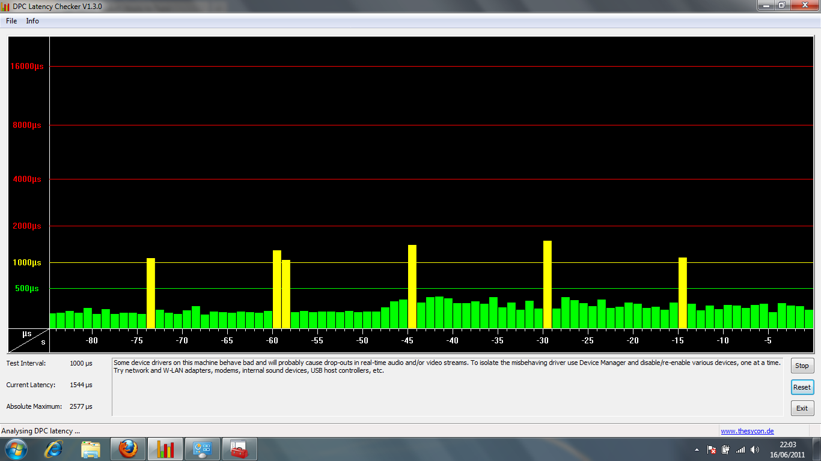Image resolution: width=821 pixels, height=461 pixels.
Task: Click the Reset button
Action: 802,387
